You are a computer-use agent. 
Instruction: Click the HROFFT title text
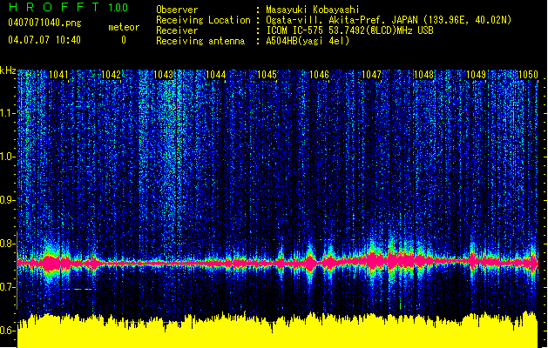point(54,7)
